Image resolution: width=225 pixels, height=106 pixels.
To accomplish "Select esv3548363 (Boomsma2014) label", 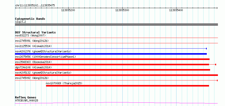I will [x=33, y=62].
